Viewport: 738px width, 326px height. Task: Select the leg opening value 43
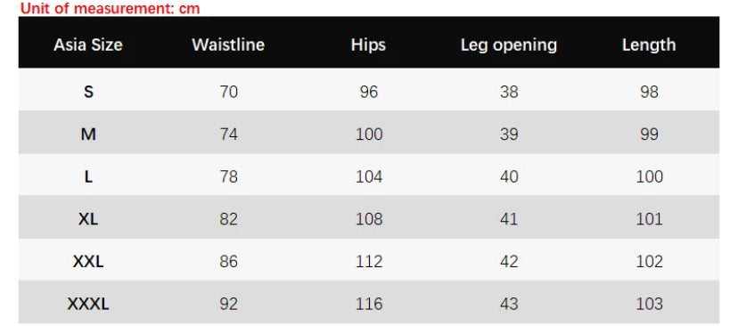509,304
